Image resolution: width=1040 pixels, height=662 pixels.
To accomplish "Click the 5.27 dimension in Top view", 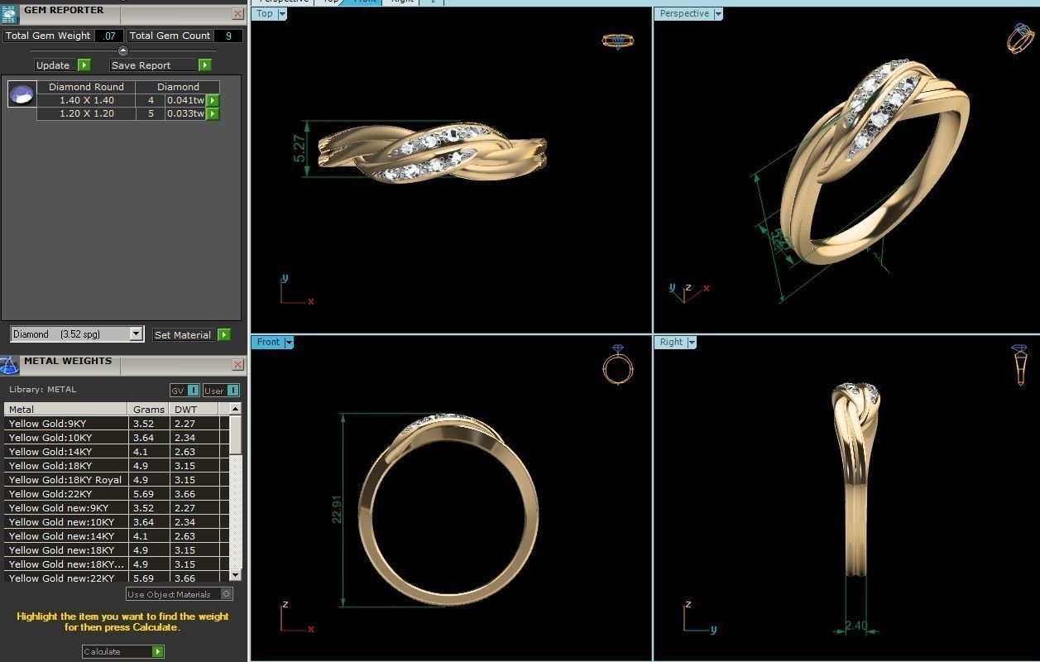I will 300,148.
